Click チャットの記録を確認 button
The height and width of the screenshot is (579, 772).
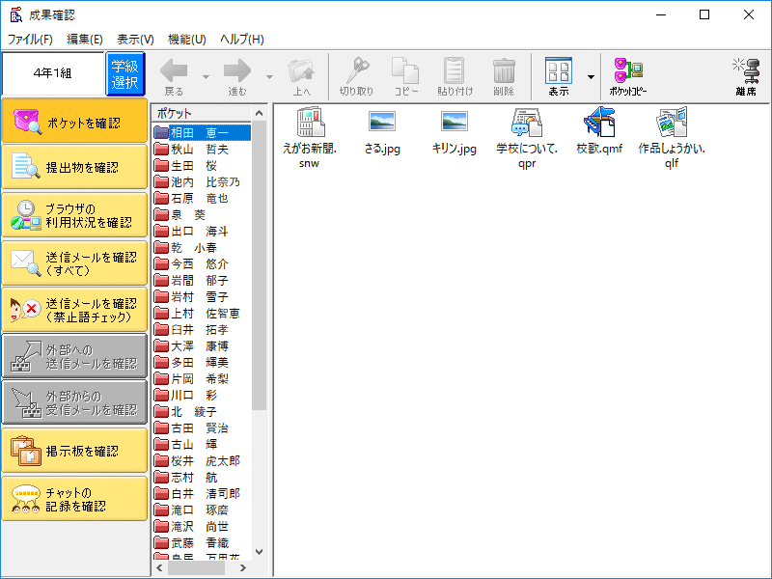tap(74, 499)
